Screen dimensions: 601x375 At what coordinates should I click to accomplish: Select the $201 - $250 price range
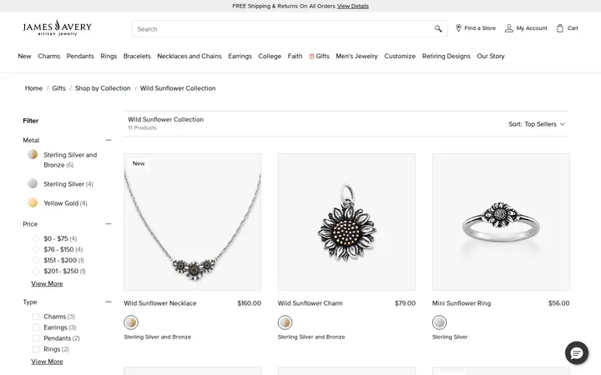36,272
